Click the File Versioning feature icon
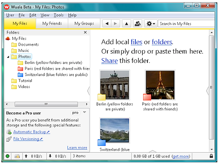Image resolution: width=219 pixels, height=165 pixels. coord(9,139)
